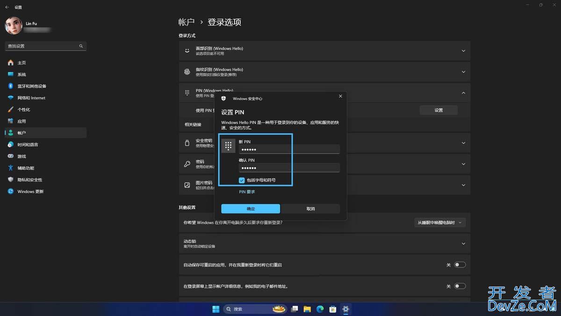Expand the 密码 row chevron
The height and width of the screenshot is (316, 561).
pyautogui.click(x=463, y=164)
